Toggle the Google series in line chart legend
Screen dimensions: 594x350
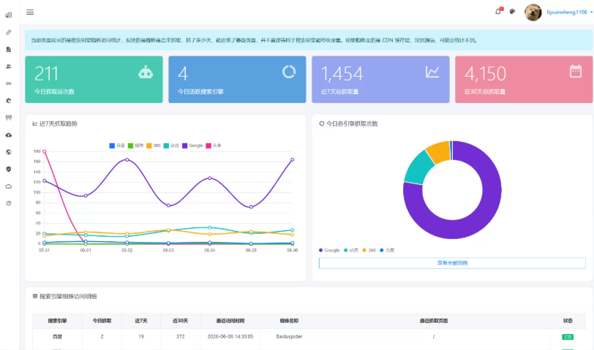pos(192,145)
